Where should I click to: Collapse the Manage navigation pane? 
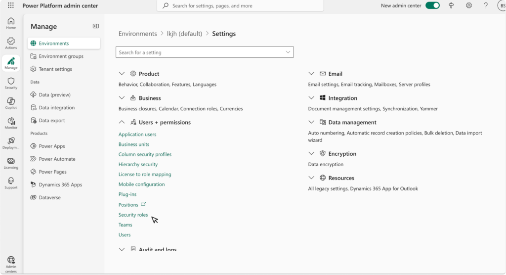click(x=95, y=26)
